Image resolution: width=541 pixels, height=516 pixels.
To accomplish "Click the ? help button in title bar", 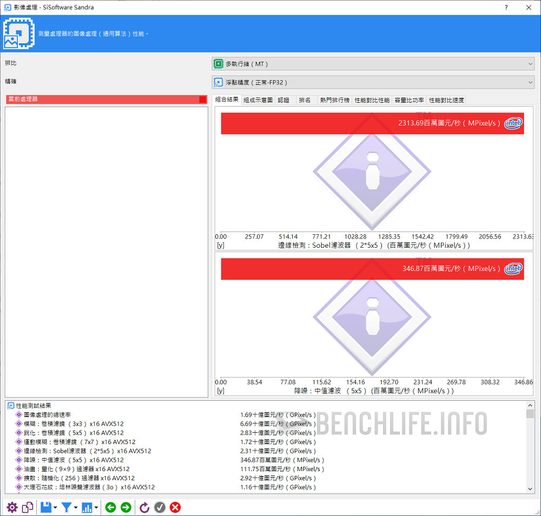I will [x=506, y=8].
